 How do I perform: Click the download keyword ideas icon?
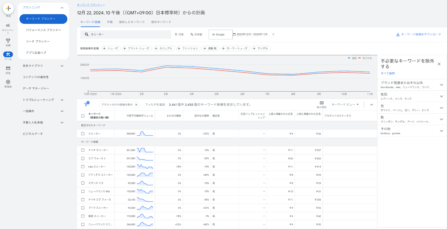(x=398, y=34)
